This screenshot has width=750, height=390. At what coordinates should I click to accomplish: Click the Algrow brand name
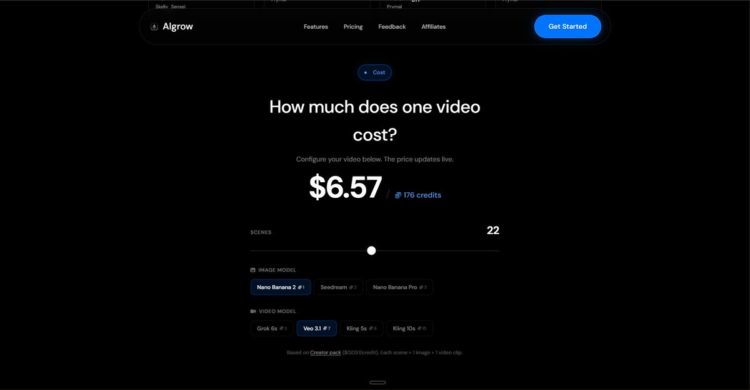177,27
